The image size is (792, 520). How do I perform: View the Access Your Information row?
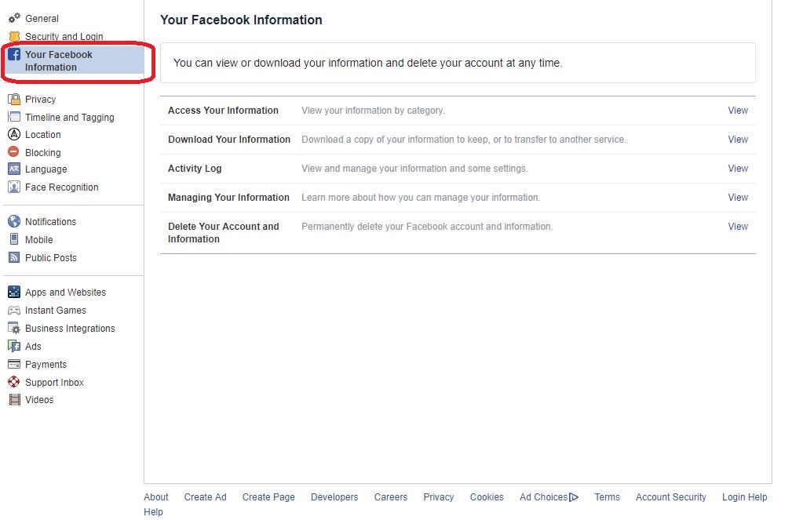[737, 111]
